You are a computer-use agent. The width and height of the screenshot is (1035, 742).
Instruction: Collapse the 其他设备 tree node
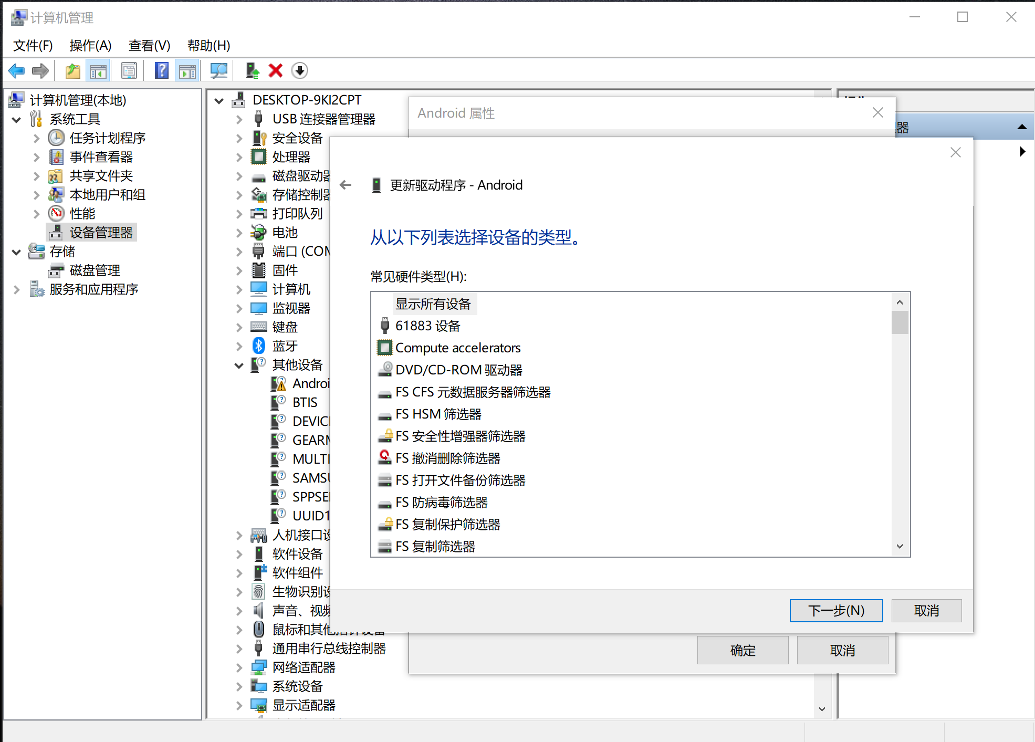239,364
